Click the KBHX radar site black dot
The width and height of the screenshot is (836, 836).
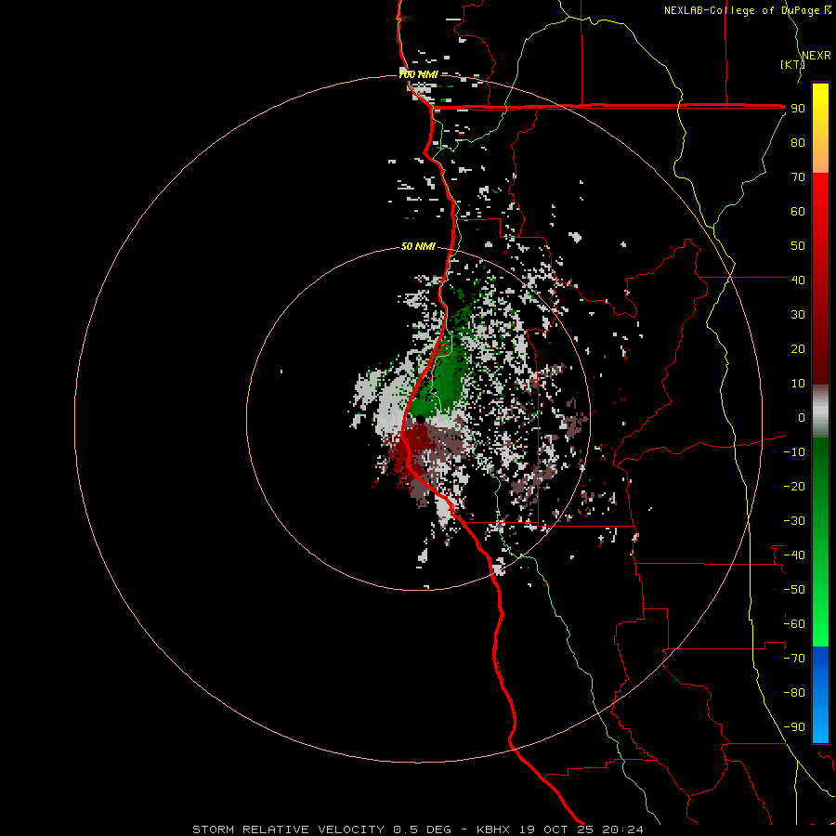pos(420,419)
